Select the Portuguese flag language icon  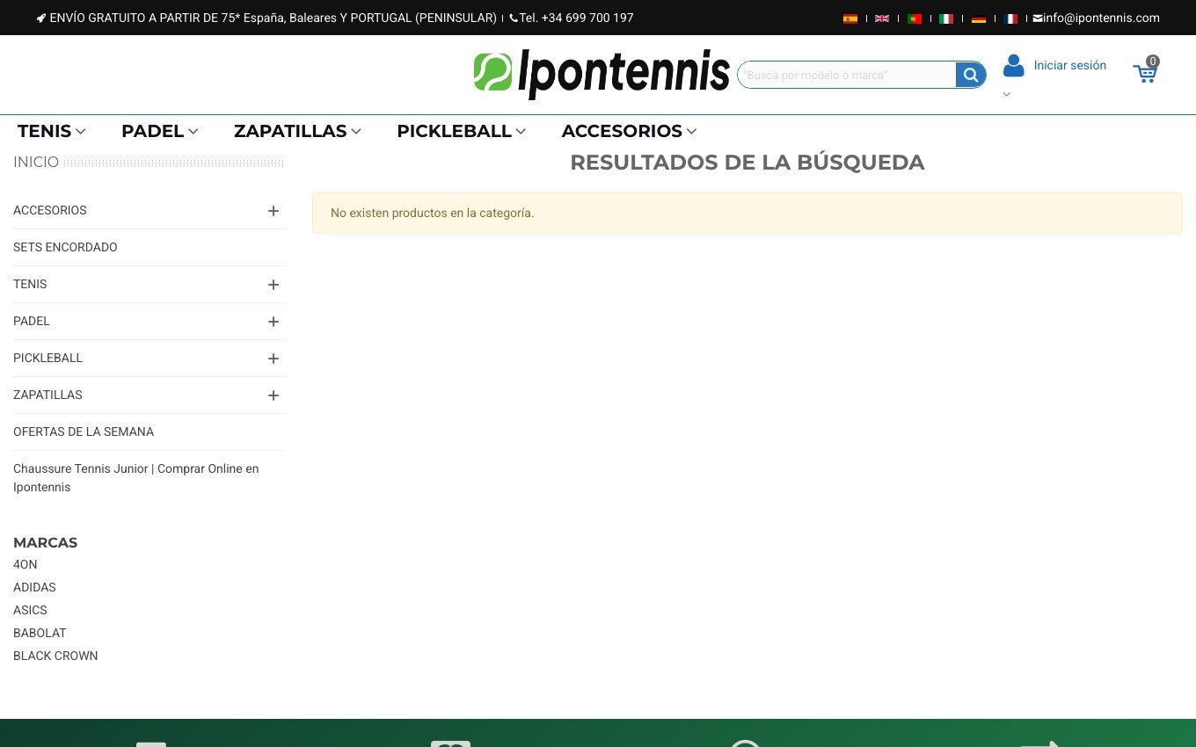(x=915, y=18)
